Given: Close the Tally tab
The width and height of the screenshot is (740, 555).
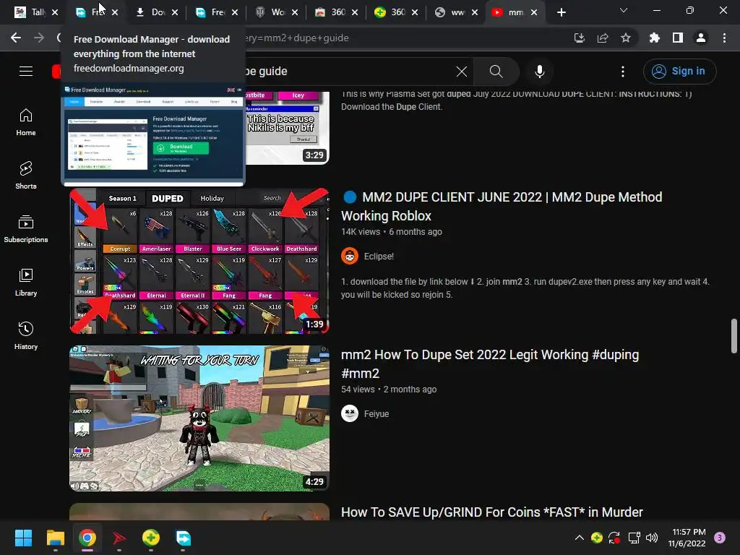Looking at the screenshot, I should (x=55, y=12).
